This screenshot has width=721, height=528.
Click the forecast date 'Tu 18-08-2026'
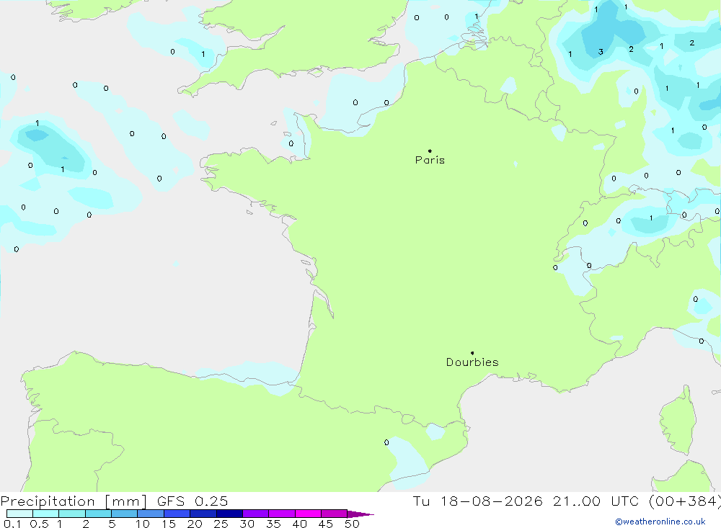coord(477,501)
